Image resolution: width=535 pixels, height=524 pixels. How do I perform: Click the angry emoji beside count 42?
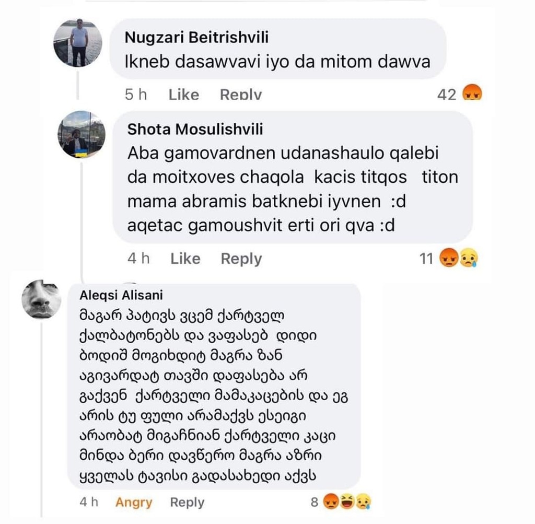tap(472, 94)
